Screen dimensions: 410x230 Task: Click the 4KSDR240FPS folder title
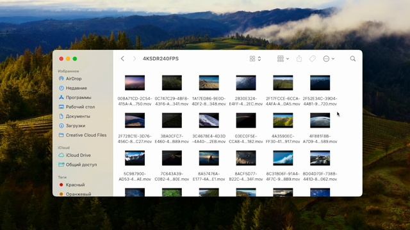click(161, 59)
